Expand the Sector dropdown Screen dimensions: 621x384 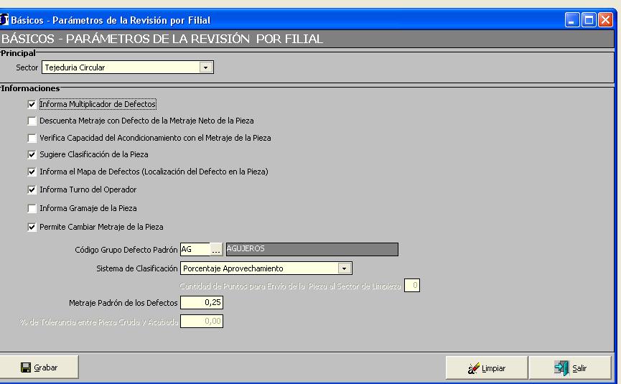tap(207, 67)
